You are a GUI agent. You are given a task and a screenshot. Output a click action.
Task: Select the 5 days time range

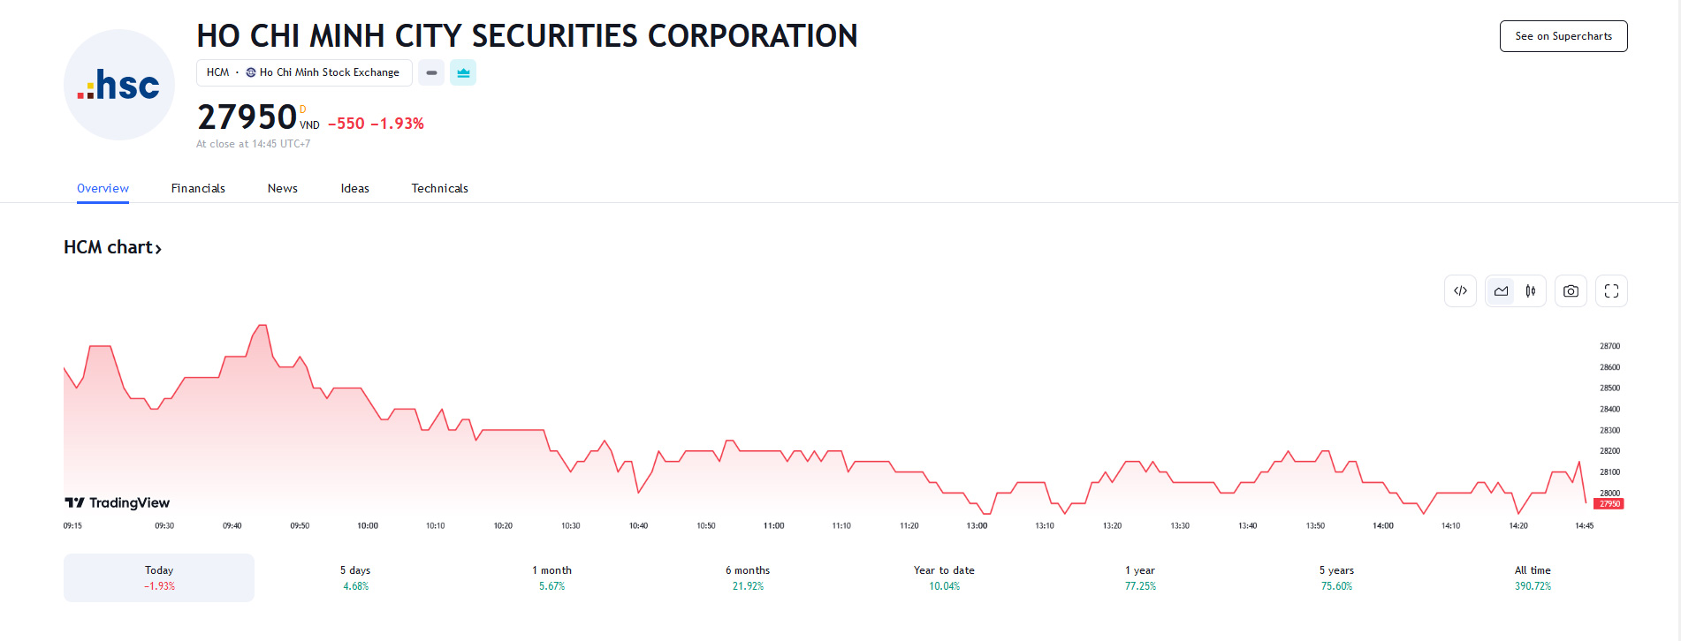tap(355, 577)
